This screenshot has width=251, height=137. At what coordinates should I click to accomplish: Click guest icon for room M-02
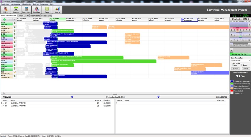15,65
